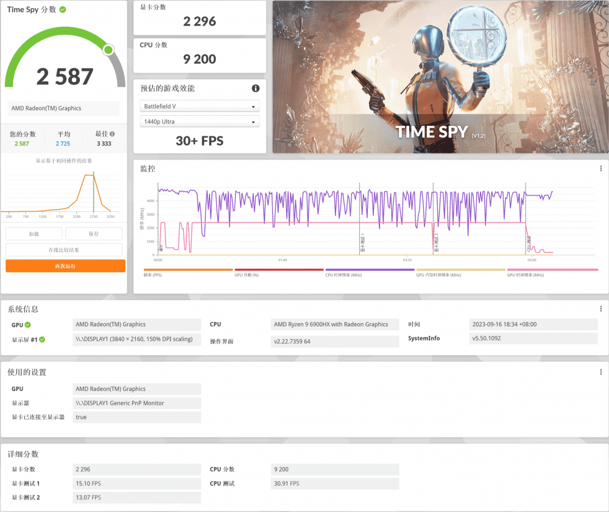Click the info icon beside 最佳
This screenshot has width=609, height=512.
click(112, 134)
